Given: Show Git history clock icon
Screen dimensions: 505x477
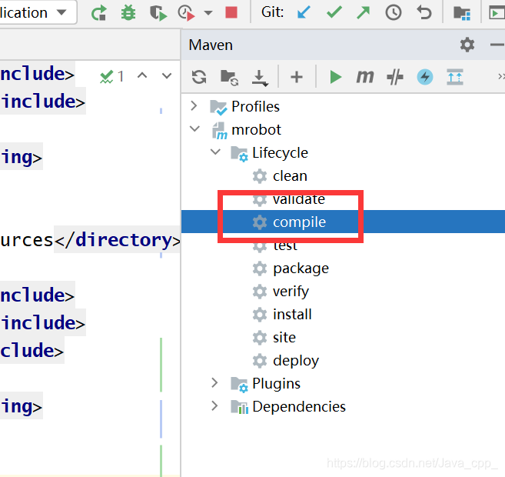Looking at the screenshot, I should coord(394,12).
